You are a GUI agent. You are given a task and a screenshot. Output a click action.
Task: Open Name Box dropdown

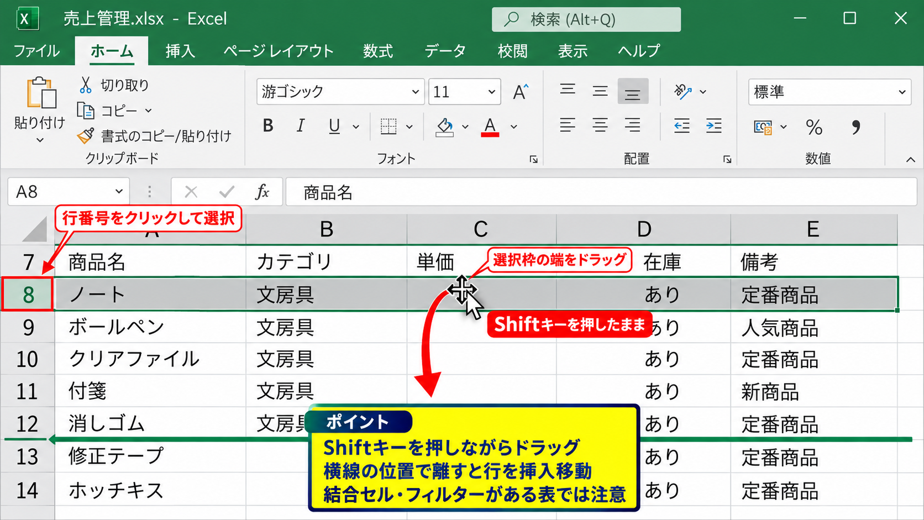119,192
